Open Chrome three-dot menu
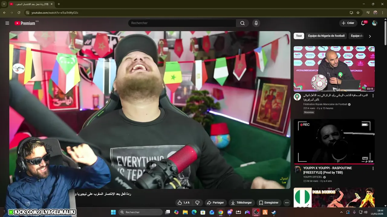 point(382,13)
